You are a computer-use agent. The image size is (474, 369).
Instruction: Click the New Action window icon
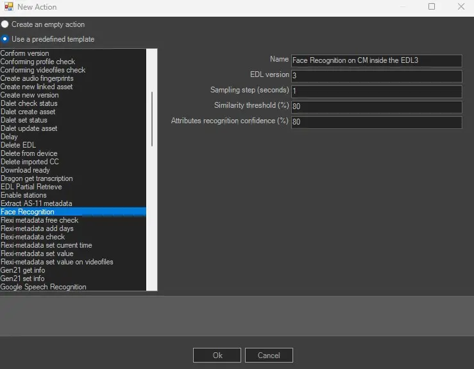tap(7, 7)
